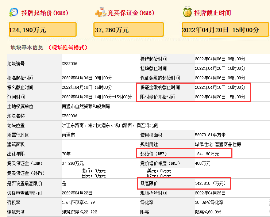Viewport: 270px width, 217px height.
Task: Click the 竞价增价幅度 value 400万元
Action: point(202,163)
